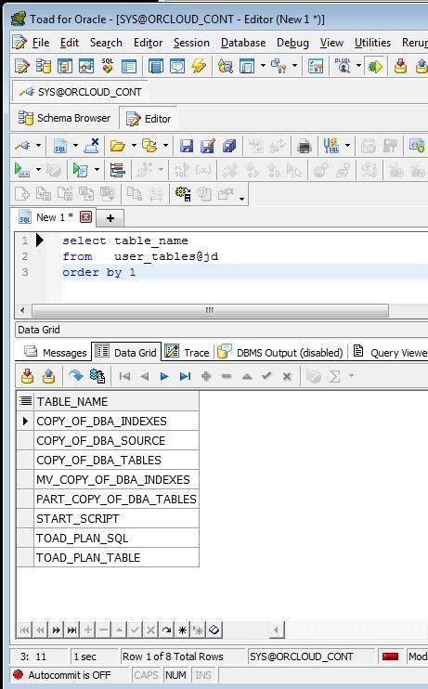Open the Database menu

pos(243,43)
